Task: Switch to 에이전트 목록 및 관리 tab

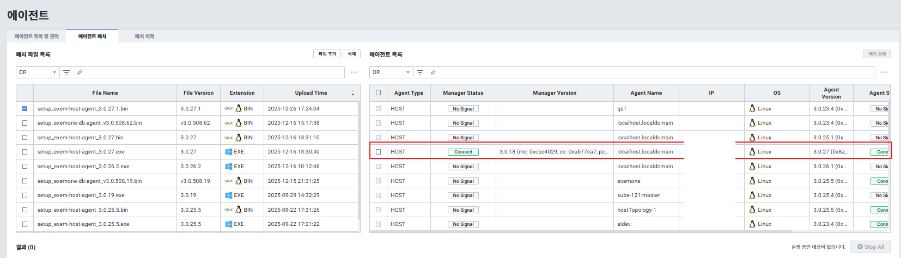Action: tap(36, 36)
